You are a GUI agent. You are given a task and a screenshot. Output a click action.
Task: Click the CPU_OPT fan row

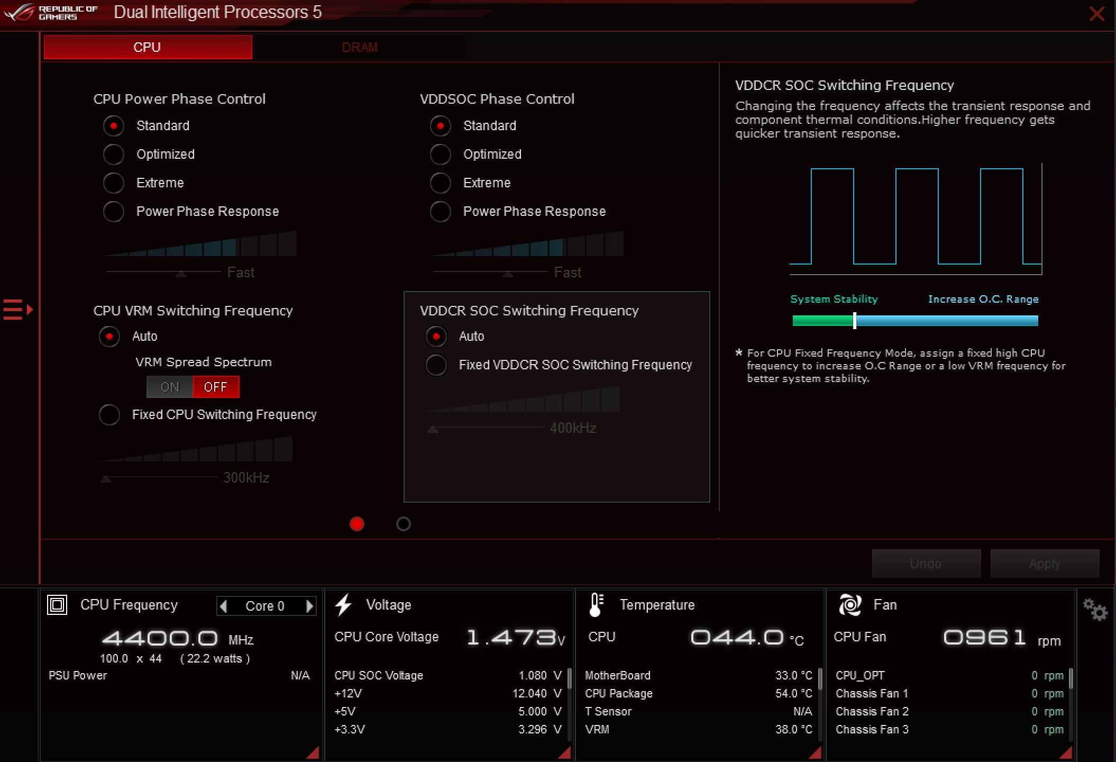click(949, 676)
